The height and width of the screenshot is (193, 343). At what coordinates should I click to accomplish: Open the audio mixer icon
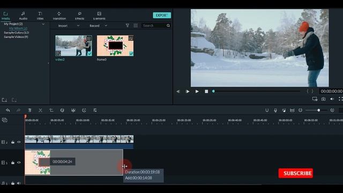click(x=284, y=110)
